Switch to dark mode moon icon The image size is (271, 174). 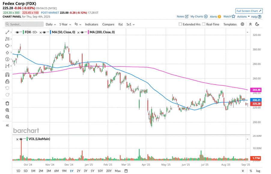257,24
